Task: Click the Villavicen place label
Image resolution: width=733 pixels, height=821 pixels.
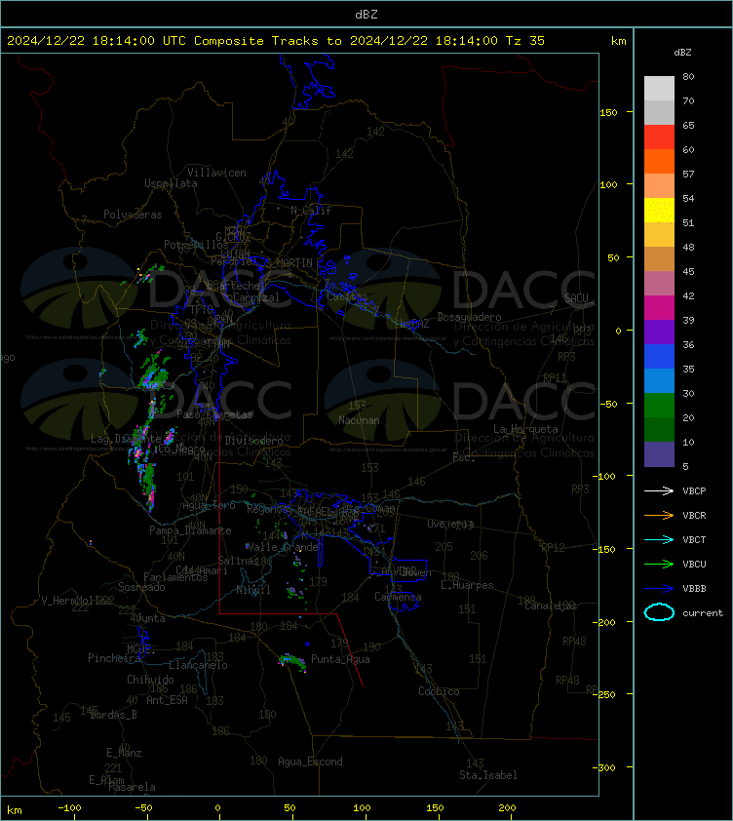Action: [216, 173]
